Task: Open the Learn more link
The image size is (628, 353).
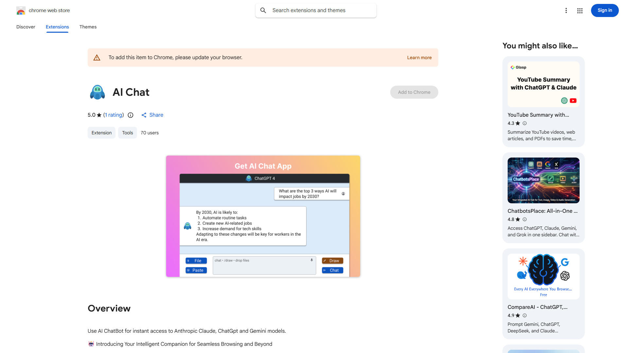Action: coord(419,58)
